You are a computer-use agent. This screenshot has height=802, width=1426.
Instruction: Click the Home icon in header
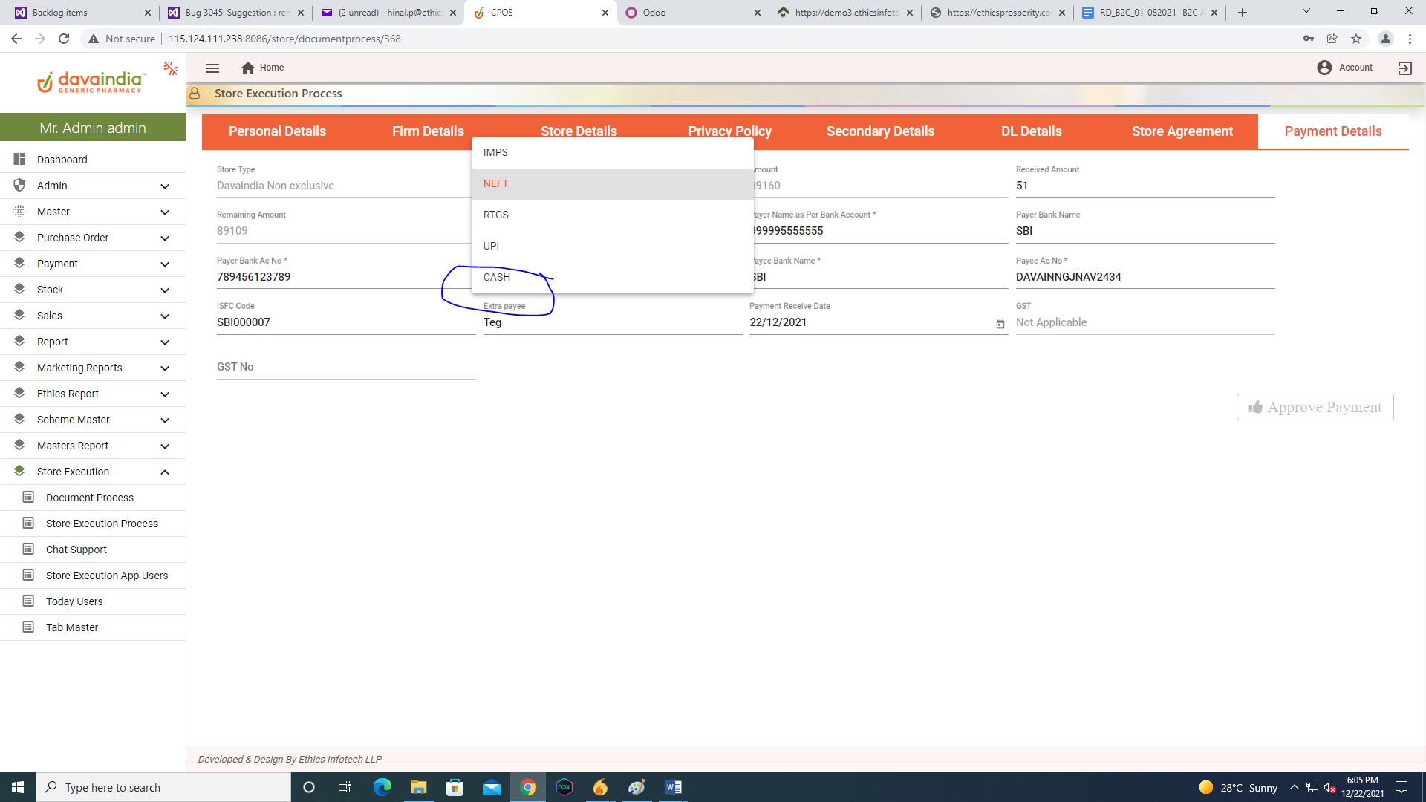[248, 68]
